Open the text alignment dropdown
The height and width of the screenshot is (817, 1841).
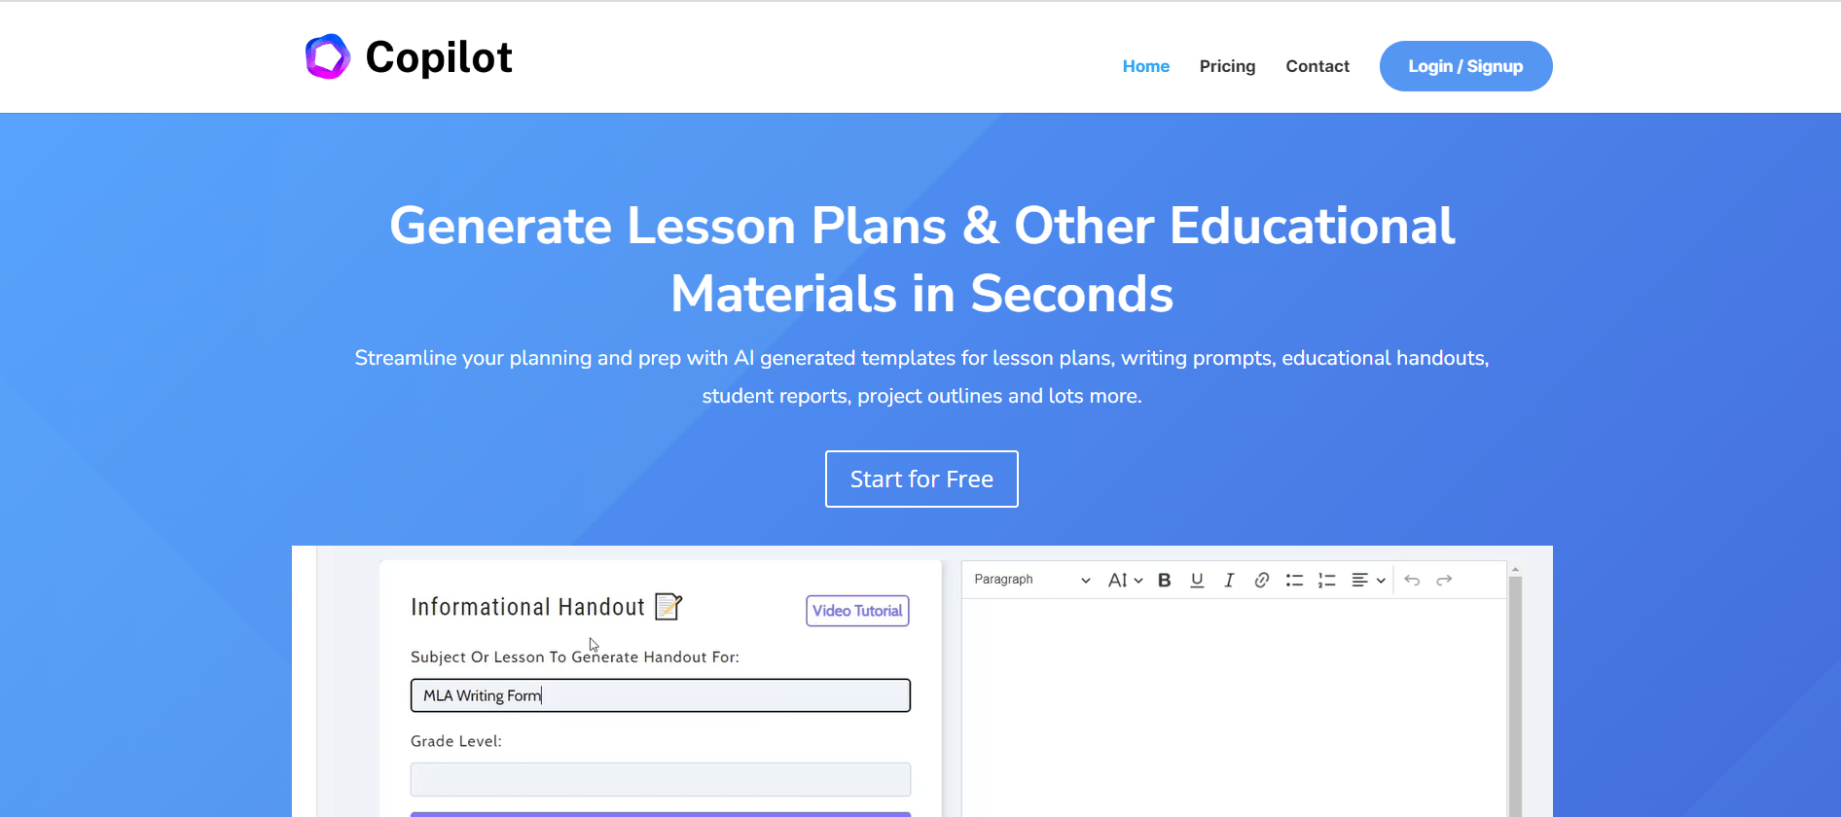1368,580
